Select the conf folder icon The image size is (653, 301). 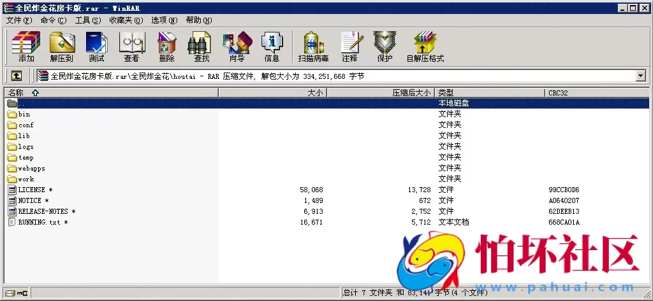tap(12, 125)
